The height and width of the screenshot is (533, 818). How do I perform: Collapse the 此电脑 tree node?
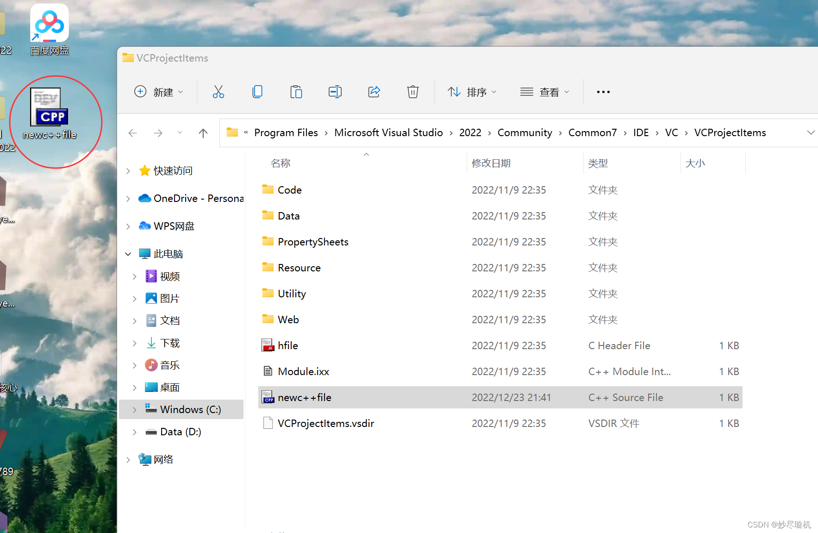tap(128, 254)
